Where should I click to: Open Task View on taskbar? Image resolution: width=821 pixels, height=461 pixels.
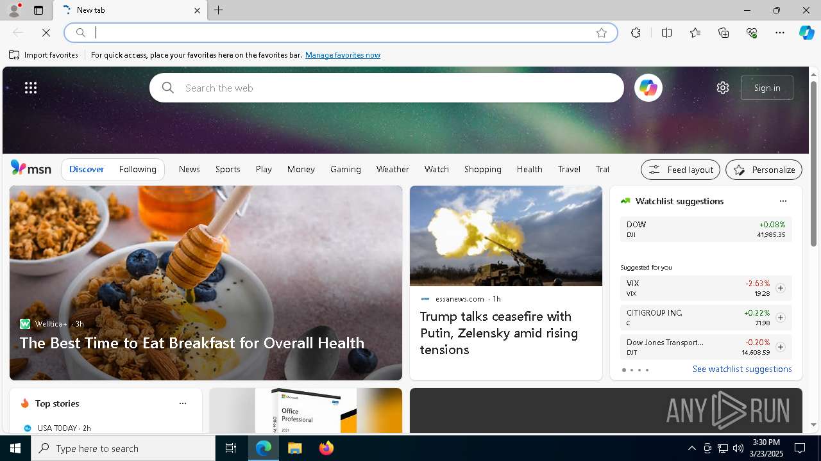(231, 448)
